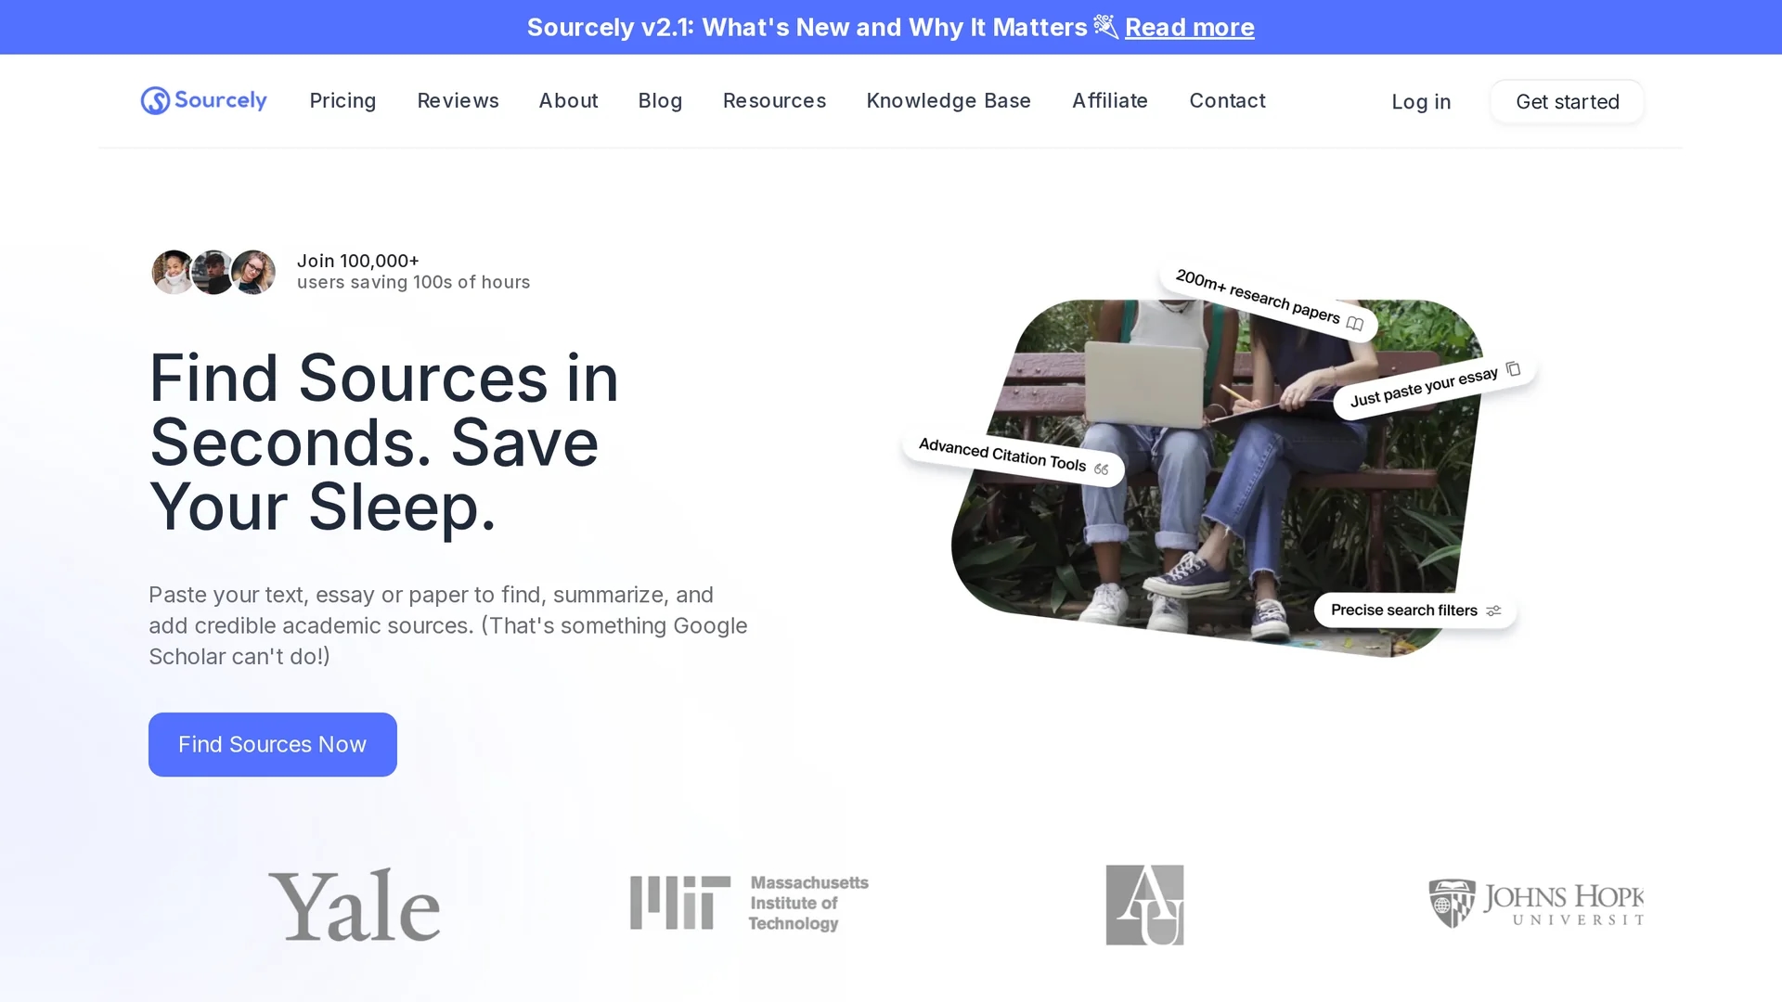Click the AU university logo
1782x1002 pixels.
point(1144,905)
